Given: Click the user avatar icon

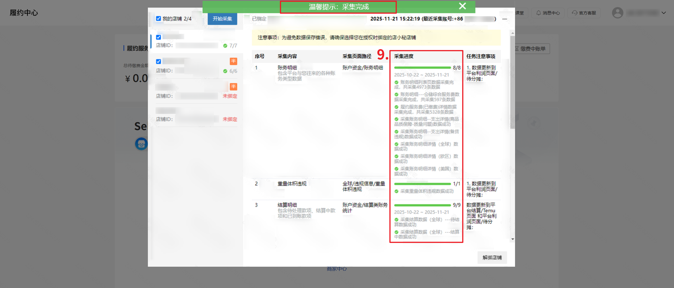Looking at the screenshot, I should [617, 13].
